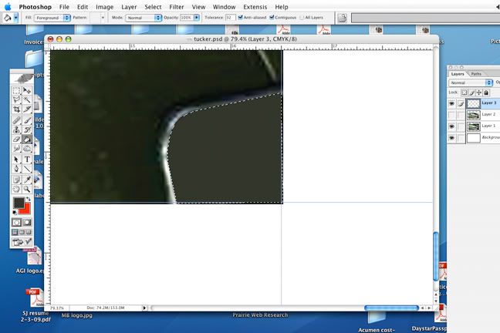Click the horizontal scrollbar thumb
Image resolution: width=500 pixels, height=333 pixels.
[x=391, y=308]
